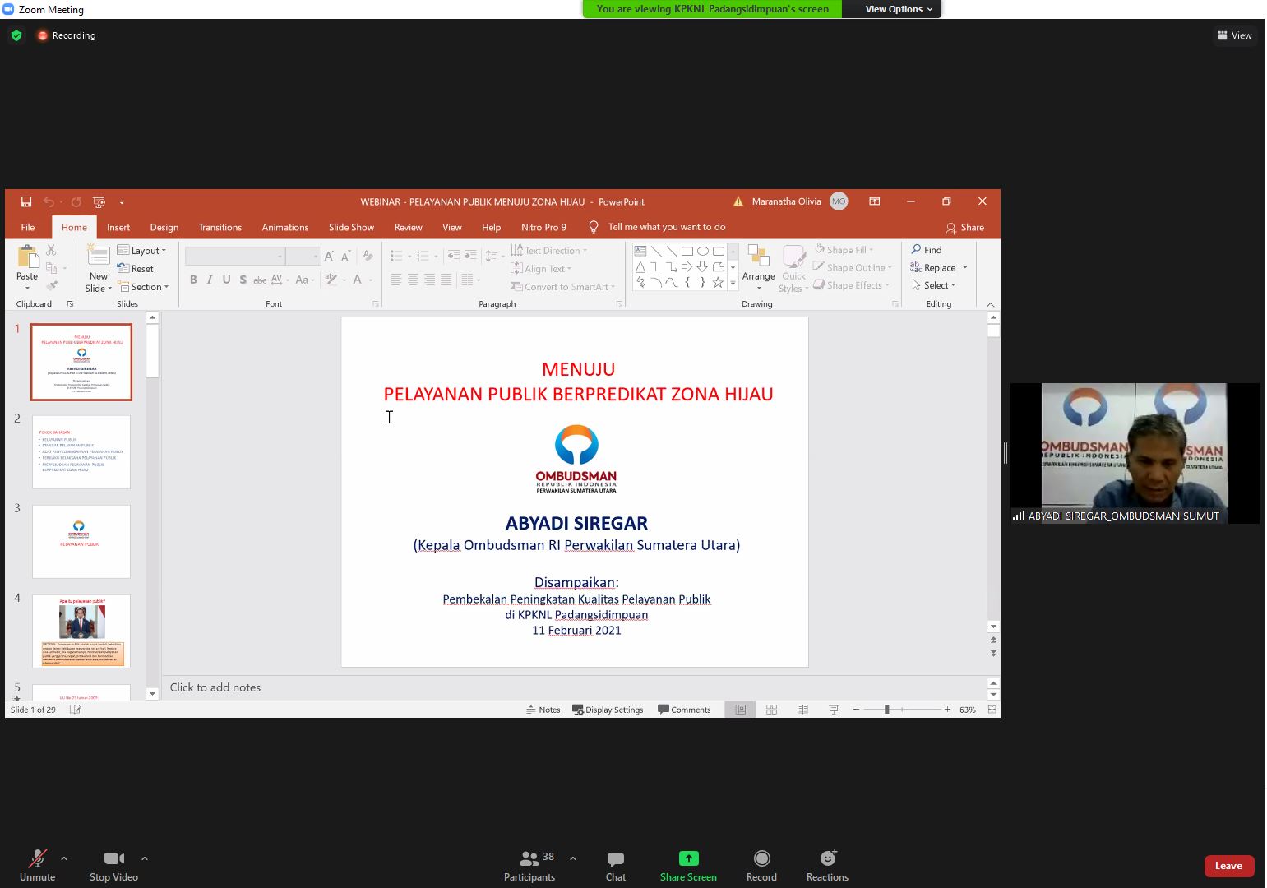Image resolution: width=1267 pixels, height=888 pixels.
Task: Toggle the Notes pane in status bar
Action: pos(543,710)
